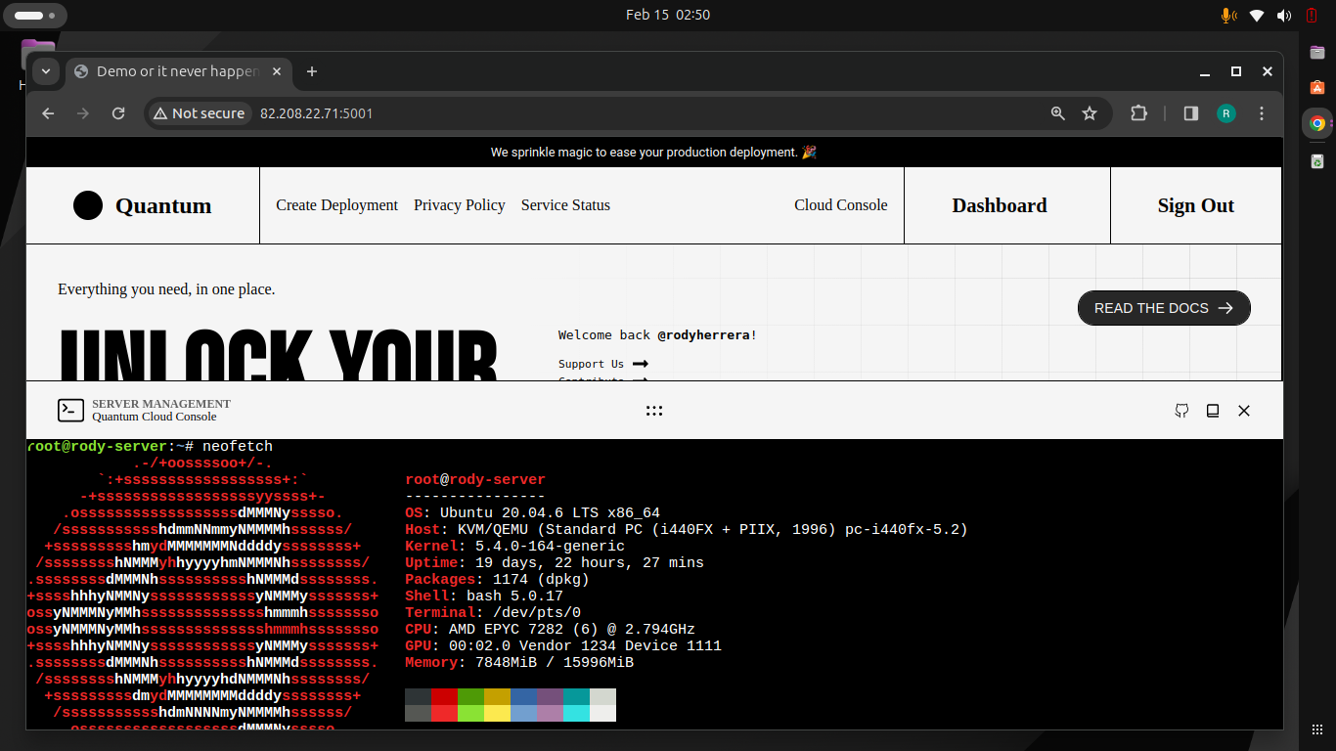Image resolution: width=1336 pixels, height=751 pixels.
Task: Click the address bar URL 82.208.22.71:5001
Action: point(317,113)
